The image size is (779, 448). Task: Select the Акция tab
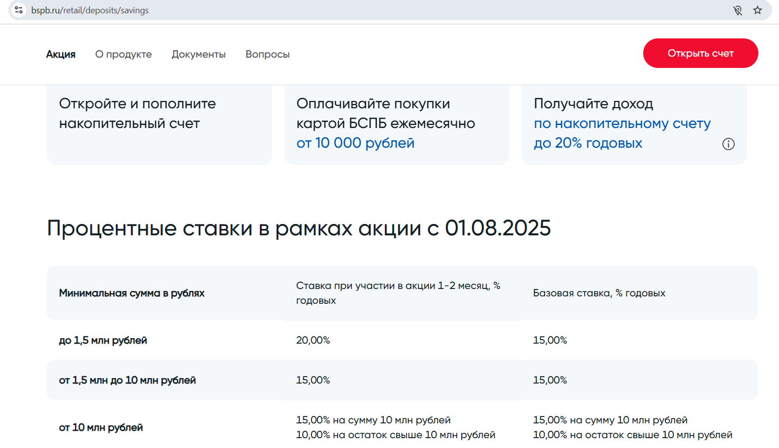61,54
